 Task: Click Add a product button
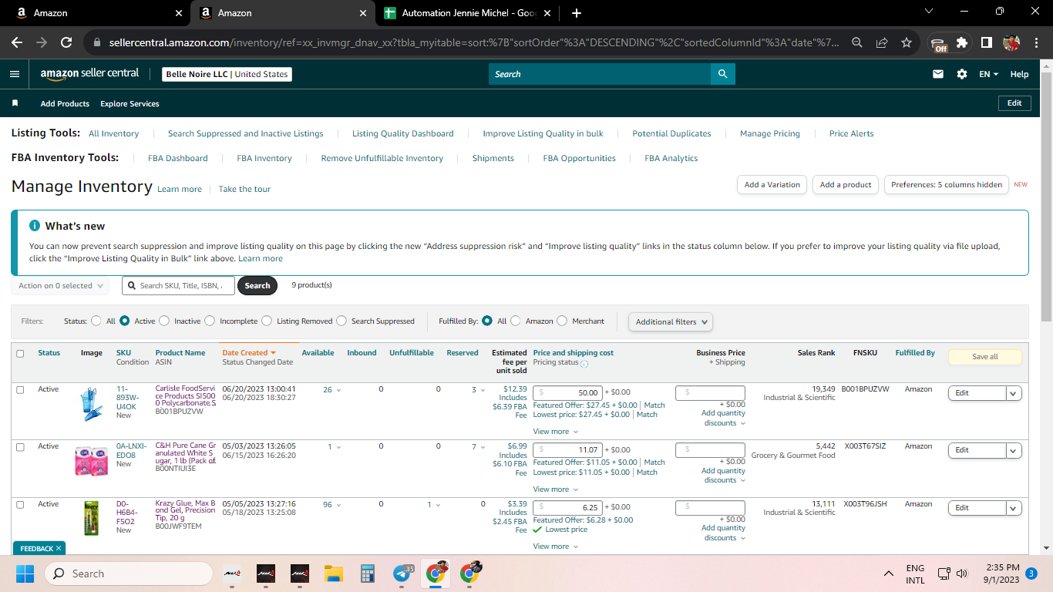coord(846,185)
